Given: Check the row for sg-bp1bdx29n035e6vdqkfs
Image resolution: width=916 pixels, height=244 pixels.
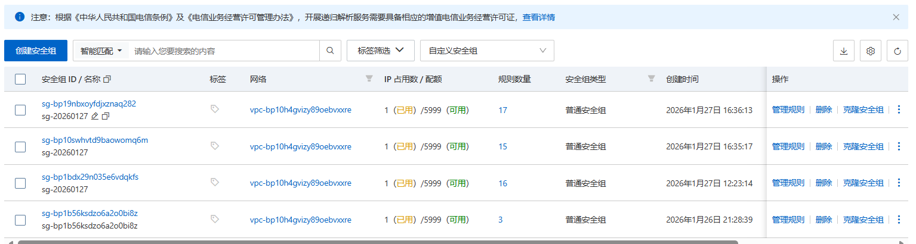Looking at the screenshot, I should [20, 183].
